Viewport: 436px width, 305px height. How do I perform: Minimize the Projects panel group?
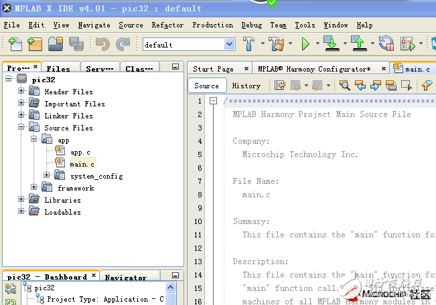pyautogui.click(x=175, y=68)
